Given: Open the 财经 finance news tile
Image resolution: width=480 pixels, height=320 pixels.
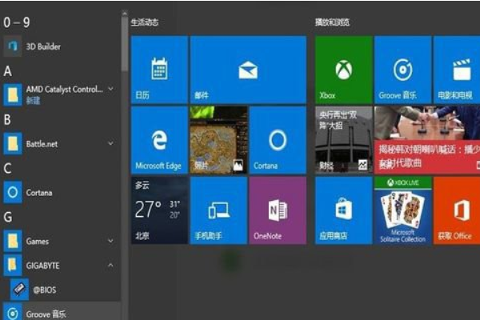Looking at the screenshot, I should pyautogui.click(x=344, y=140).
